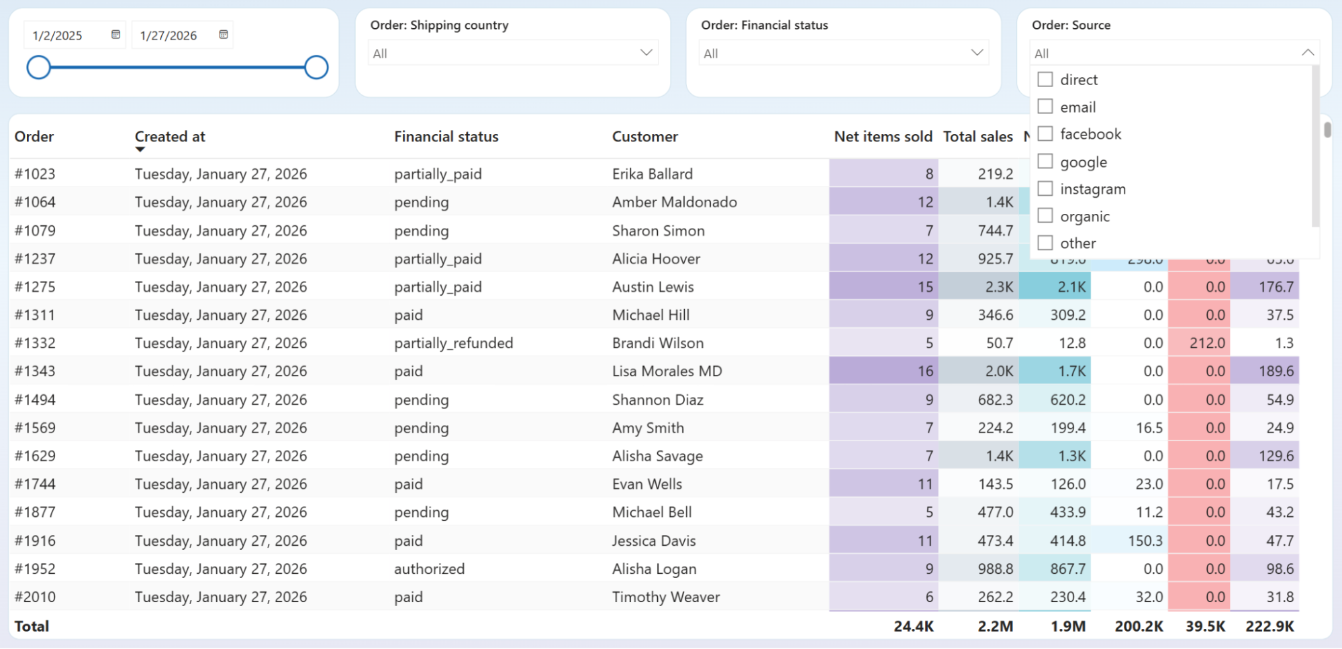Click customer Evan Wells

(x=646, y=485)
